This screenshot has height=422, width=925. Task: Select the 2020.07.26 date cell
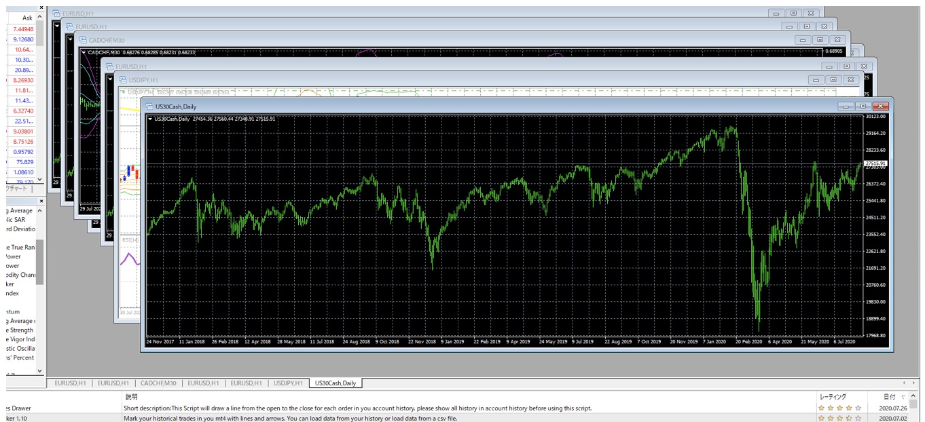pyautogui.click(x=892, y=408)
